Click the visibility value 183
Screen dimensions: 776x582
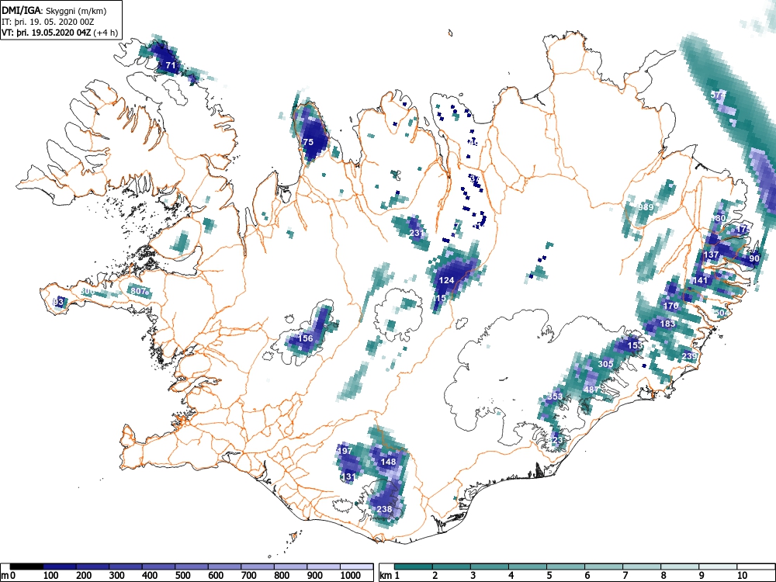click(667, 324)
